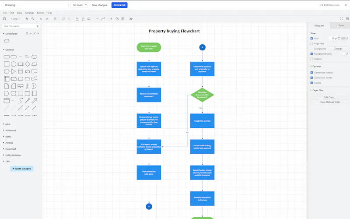The width and height of the screenshot is (350, 219).
Task: Enable the Page View checkbox
Action: click(311, 43)
